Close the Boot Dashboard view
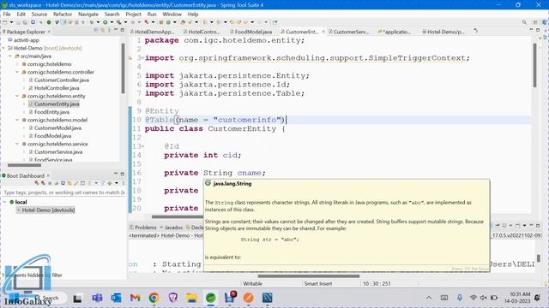Screen dimensions: 549x308 (48, 175)
